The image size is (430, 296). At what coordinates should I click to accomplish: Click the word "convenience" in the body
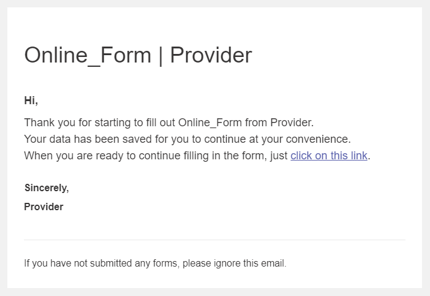pos(320,139)
